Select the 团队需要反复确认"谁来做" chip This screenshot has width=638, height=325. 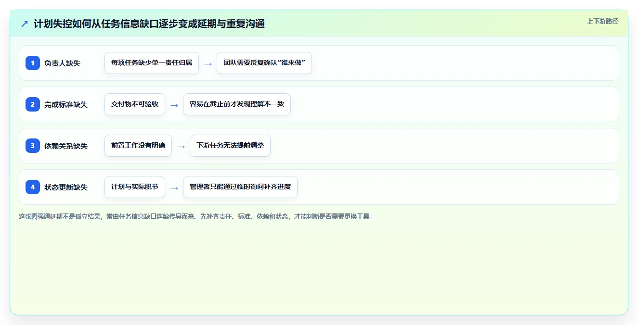(x=264, y=63)
